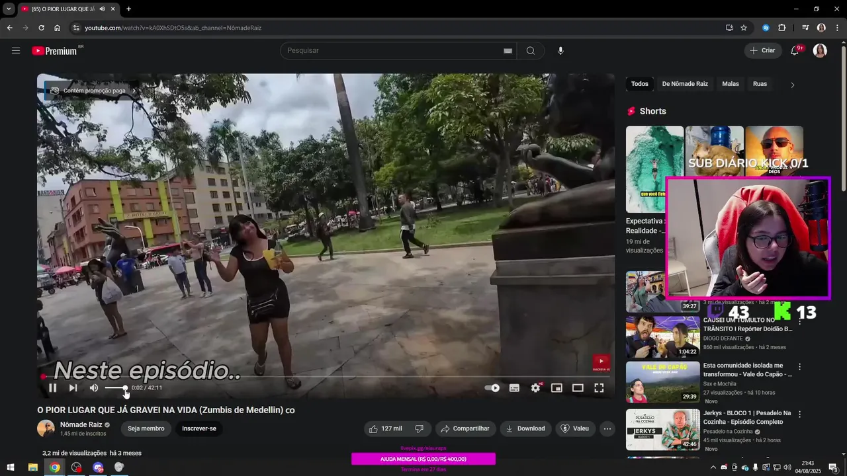847x476 pixels.
Task: Select the Ruas filter chip
Action: click(760, 84)
